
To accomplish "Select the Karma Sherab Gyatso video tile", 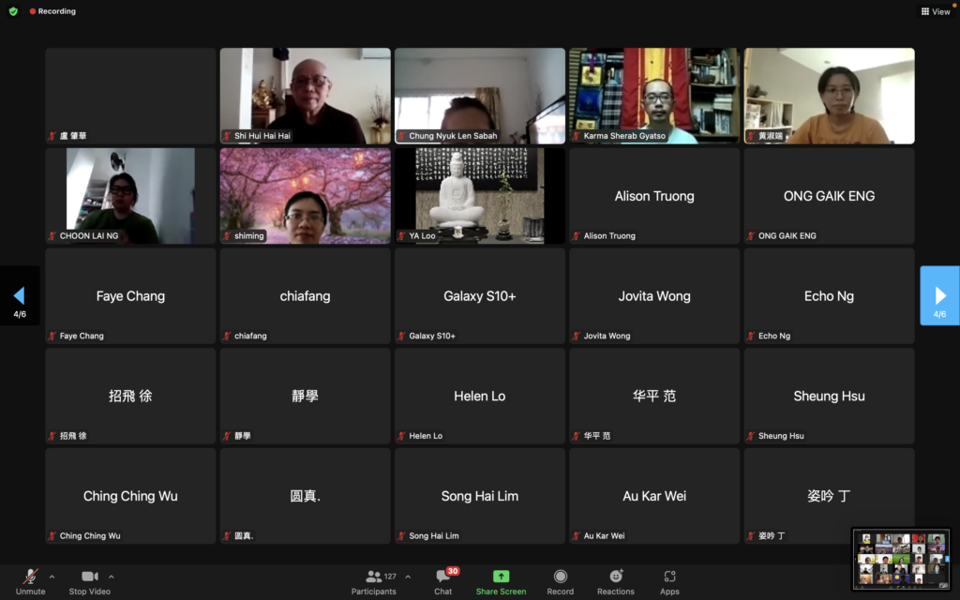I will (654, 96).
